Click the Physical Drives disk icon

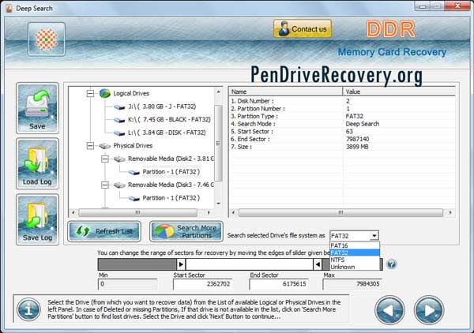(104, 146)
